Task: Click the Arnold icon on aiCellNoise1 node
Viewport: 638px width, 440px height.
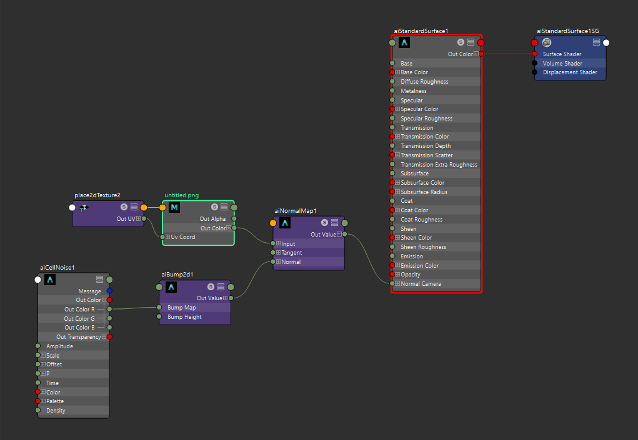Action: coord(51,280)
